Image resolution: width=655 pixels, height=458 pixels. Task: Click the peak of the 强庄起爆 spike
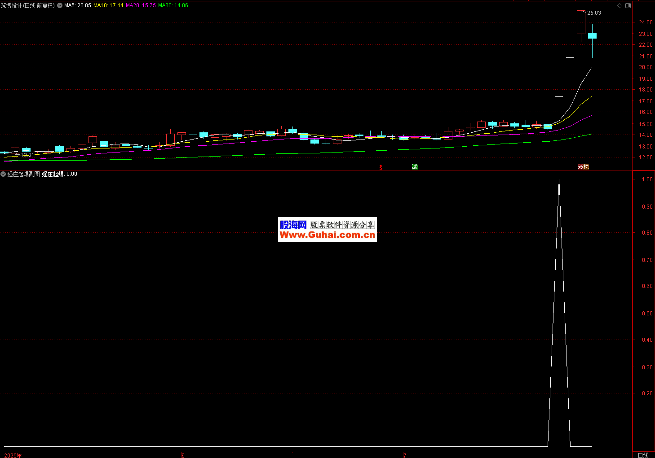[559, 180]
